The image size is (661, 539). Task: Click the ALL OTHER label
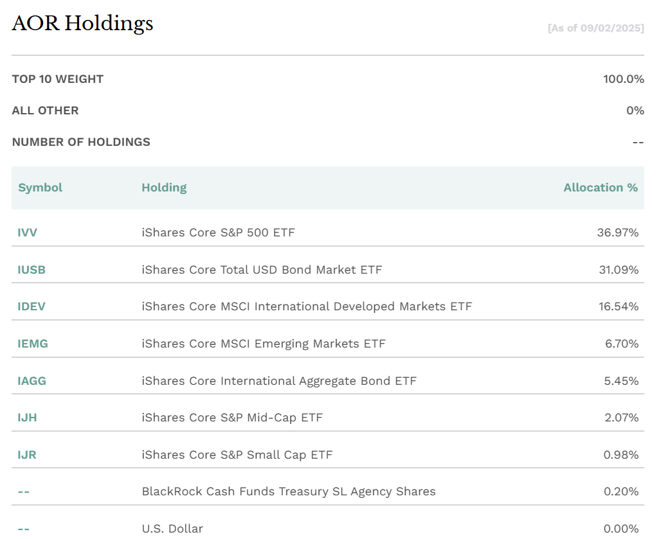[x=45, y=110]
